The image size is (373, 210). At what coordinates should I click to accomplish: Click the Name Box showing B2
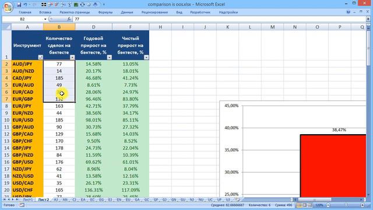[x=23, y=19]
